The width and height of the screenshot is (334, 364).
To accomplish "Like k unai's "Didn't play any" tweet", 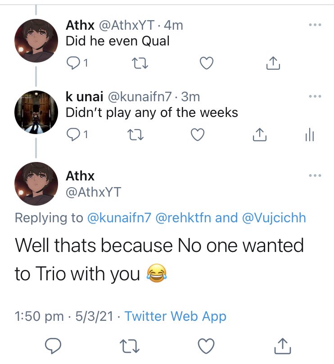I will (197, 134).
